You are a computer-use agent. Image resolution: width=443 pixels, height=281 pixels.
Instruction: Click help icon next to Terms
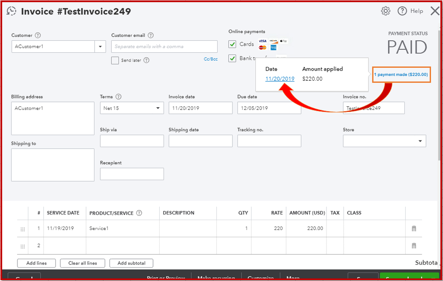(x=118, y=97)
